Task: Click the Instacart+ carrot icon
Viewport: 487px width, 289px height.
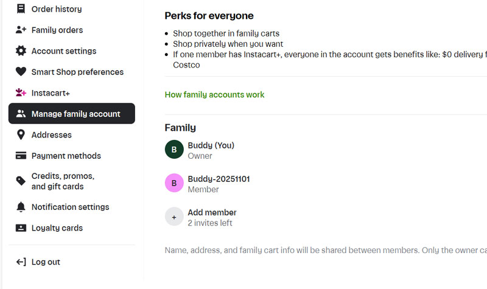Action: pyautogui.click(x=21, y=93)
